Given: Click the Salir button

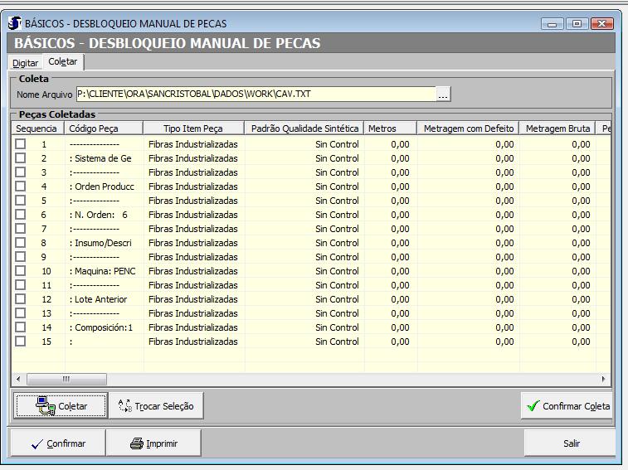Looking at the screenshot, I should [571, 443].
